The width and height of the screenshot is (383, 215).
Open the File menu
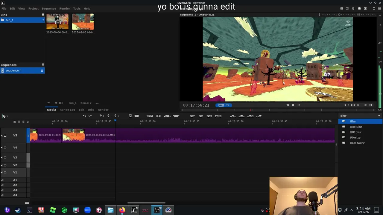[x=4, y=8]
